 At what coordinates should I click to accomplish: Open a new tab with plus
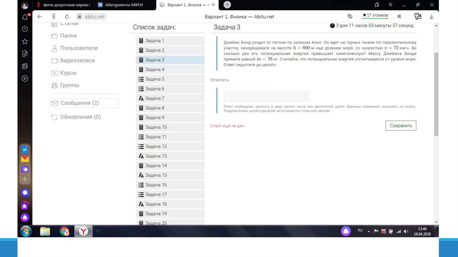227,4
